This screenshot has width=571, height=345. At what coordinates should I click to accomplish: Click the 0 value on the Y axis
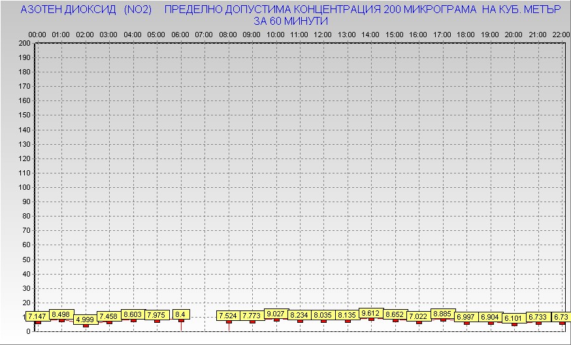28,331
